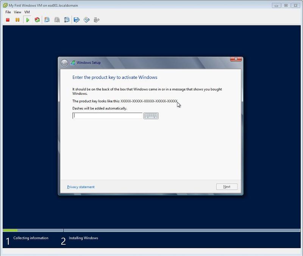
Task: Click the floppy connect toolbar icon
Action: 77,20
